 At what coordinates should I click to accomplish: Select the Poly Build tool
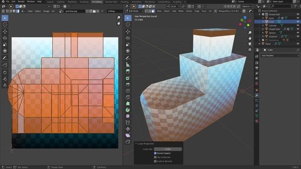(x=128, y=103)
